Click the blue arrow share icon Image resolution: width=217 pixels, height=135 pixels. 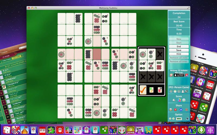pyautogui.click(x=181, y=110)
